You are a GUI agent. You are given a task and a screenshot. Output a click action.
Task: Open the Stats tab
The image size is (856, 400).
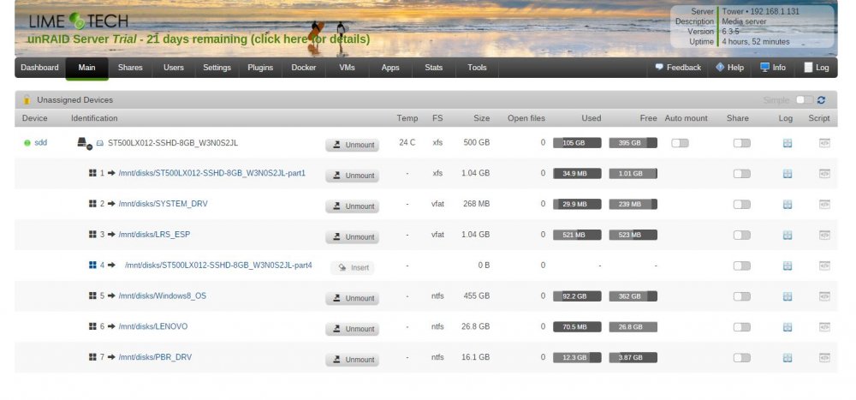coord(433,68)
